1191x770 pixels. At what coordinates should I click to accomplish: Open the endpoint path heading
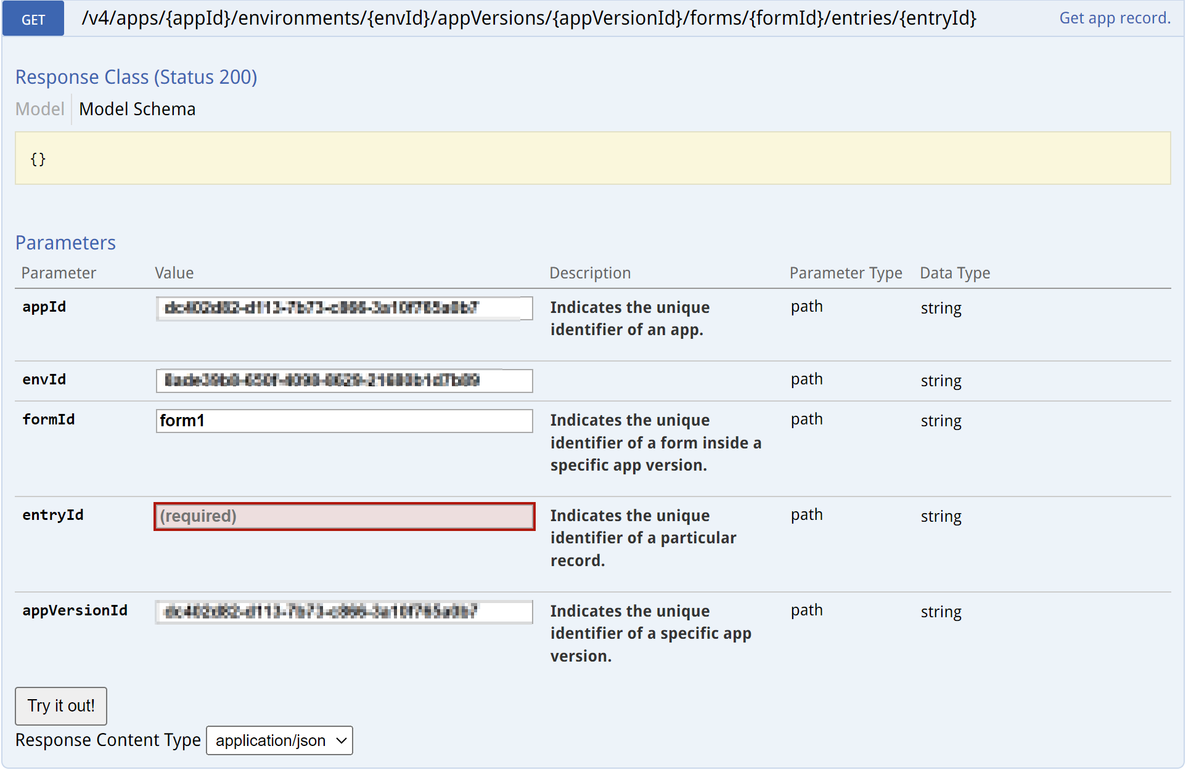pyautogui.click(x=528, y=18)
